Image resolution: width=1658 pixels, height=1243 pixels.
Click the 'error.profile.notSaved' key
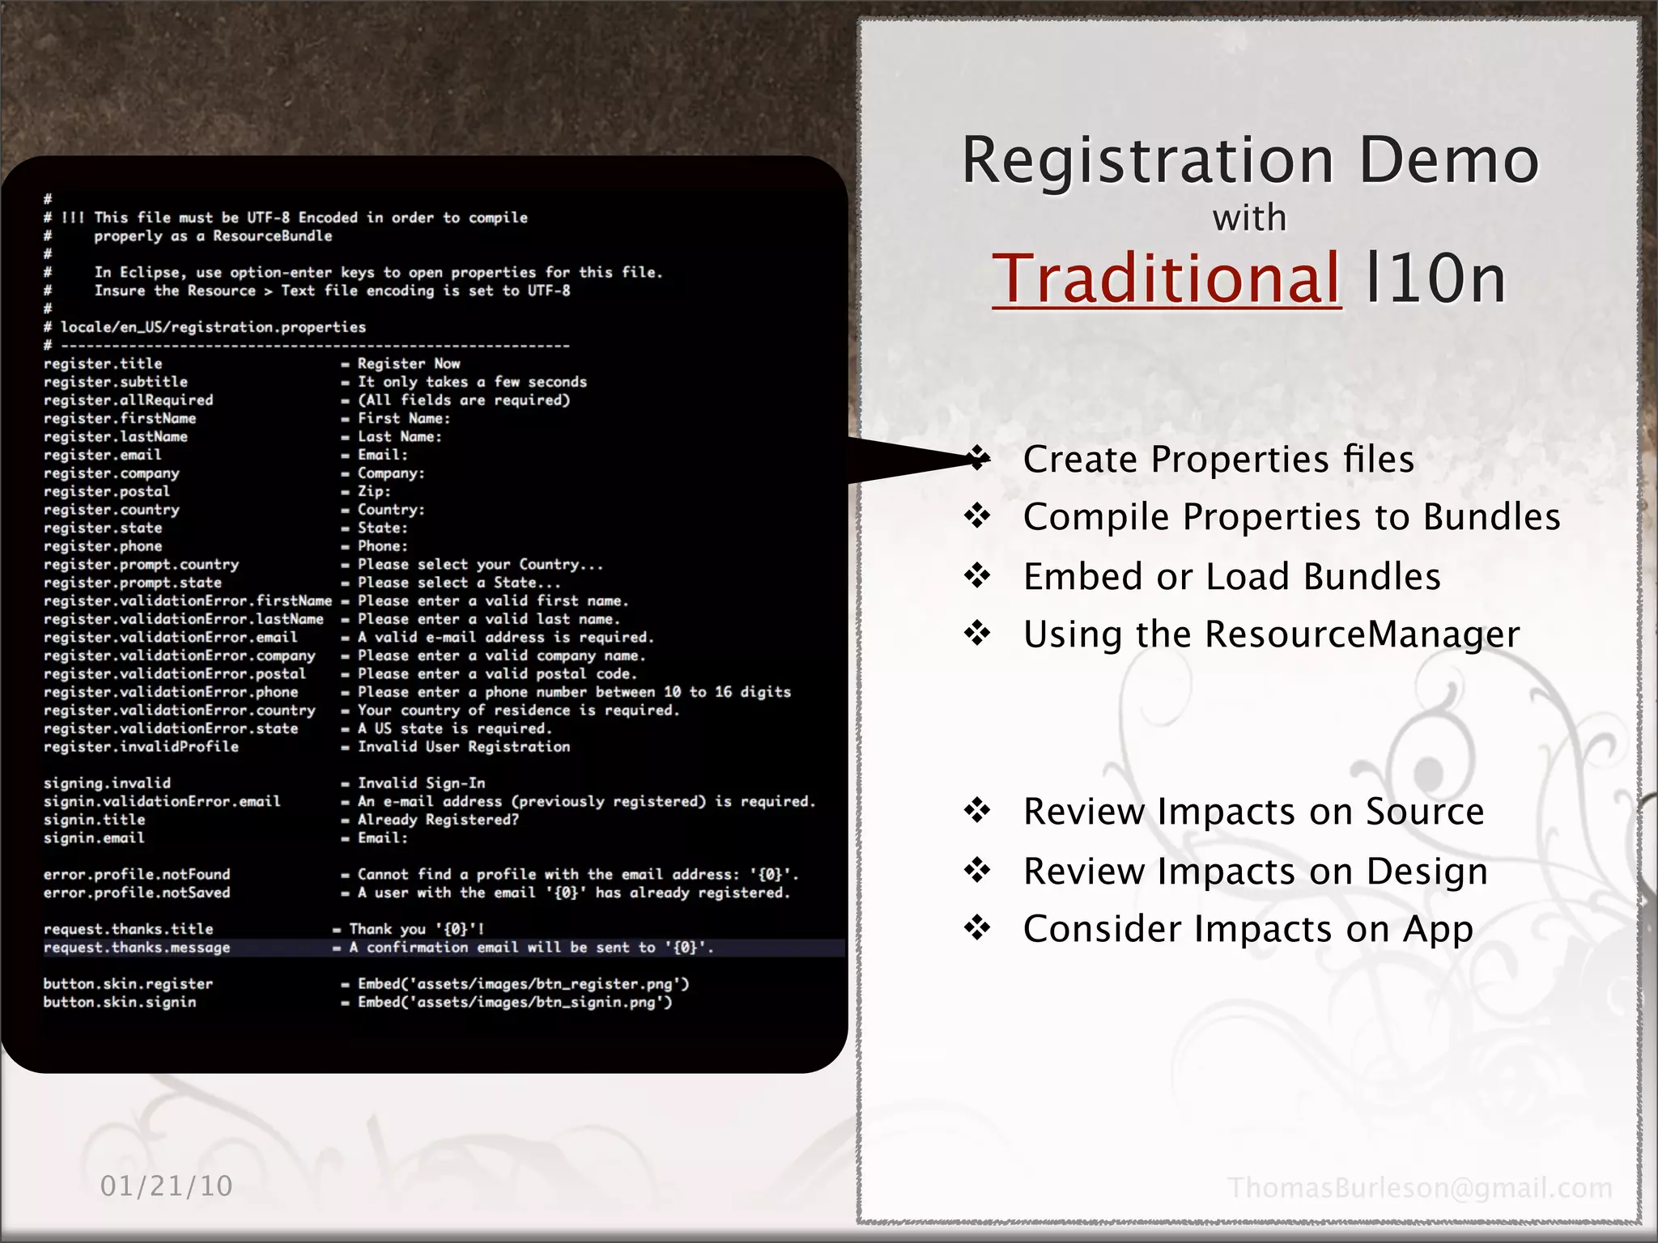click(137, 893)
